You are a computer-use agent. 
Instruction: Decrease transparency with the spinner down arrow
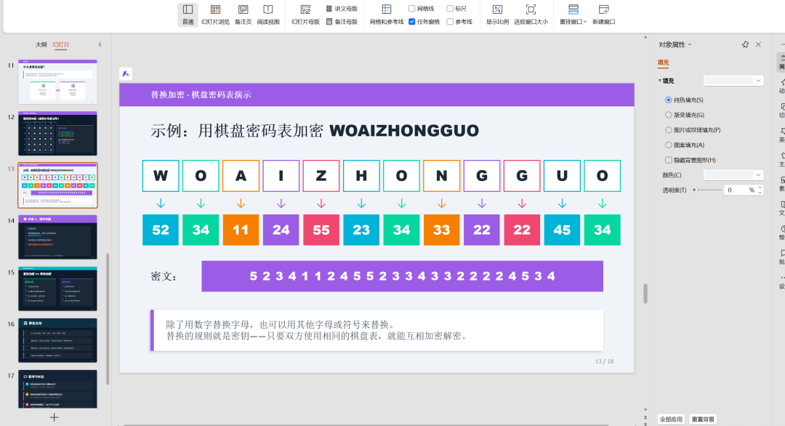pyautogui.click(x=760, y=193)
